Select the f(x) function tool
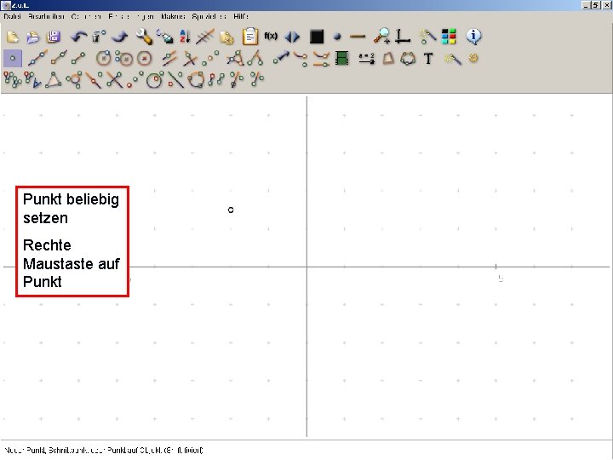The height and width of the screenshot is (460, 613). (271, 37)
